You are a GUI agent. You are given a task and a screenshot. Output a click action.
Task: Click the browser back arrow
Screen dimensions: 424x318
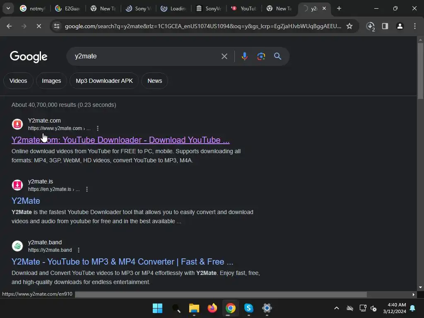[9, 26]
